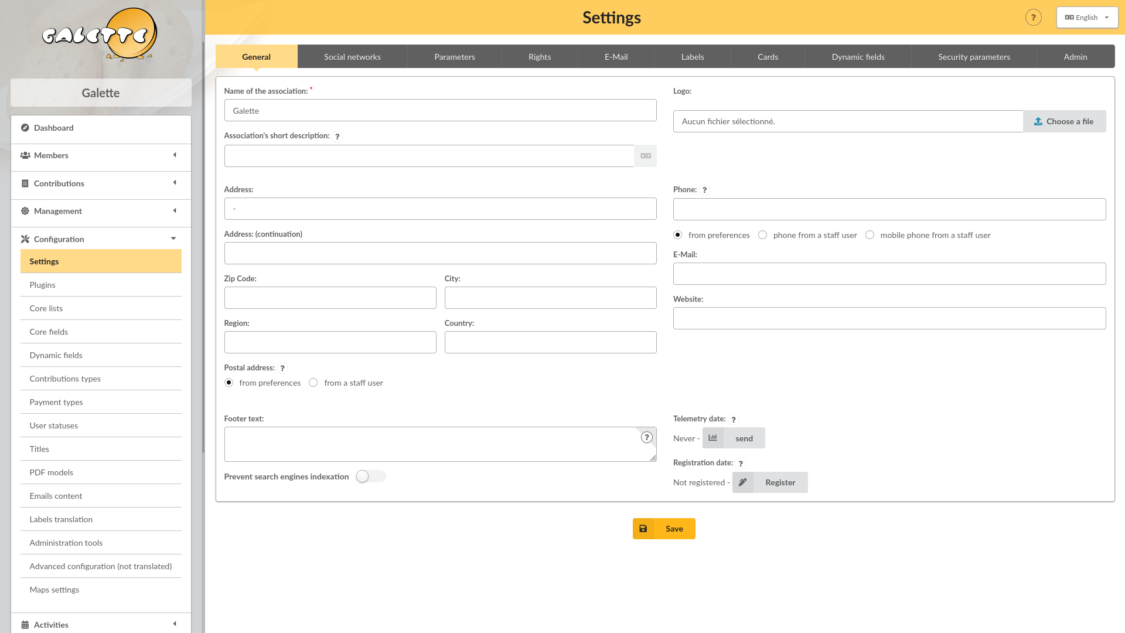This screenshot has width=1125, height=633.
Task: Open Core lists in sidebar
Action: 101,308
